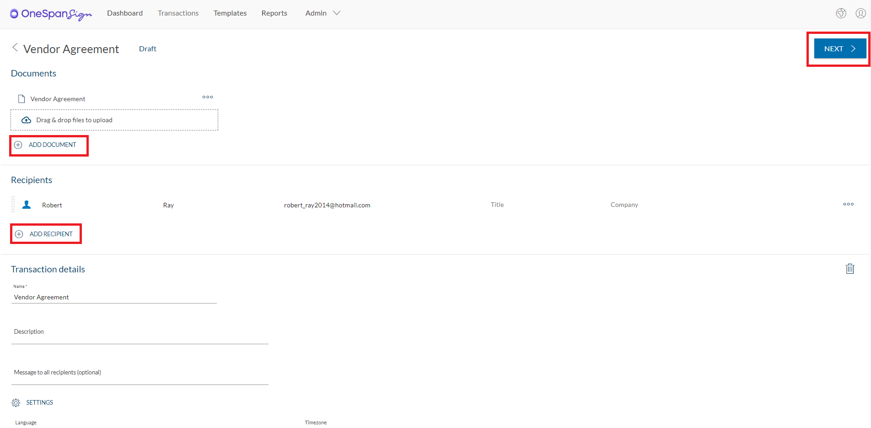Open the language globe icon
871x428 pixels.
841,13
